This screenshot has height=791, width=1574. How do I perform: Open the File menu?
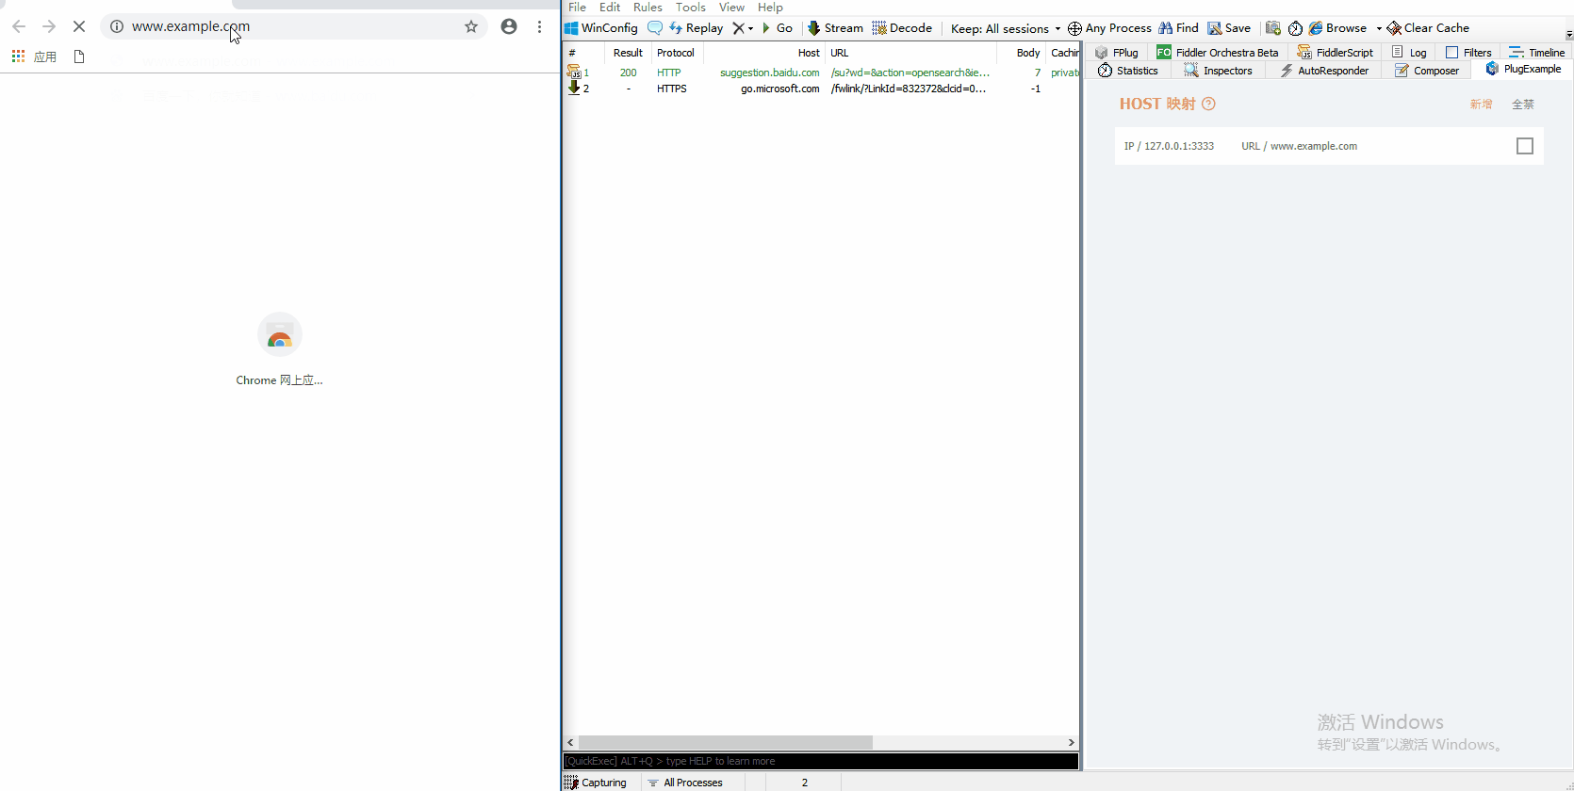coord(577,8)
